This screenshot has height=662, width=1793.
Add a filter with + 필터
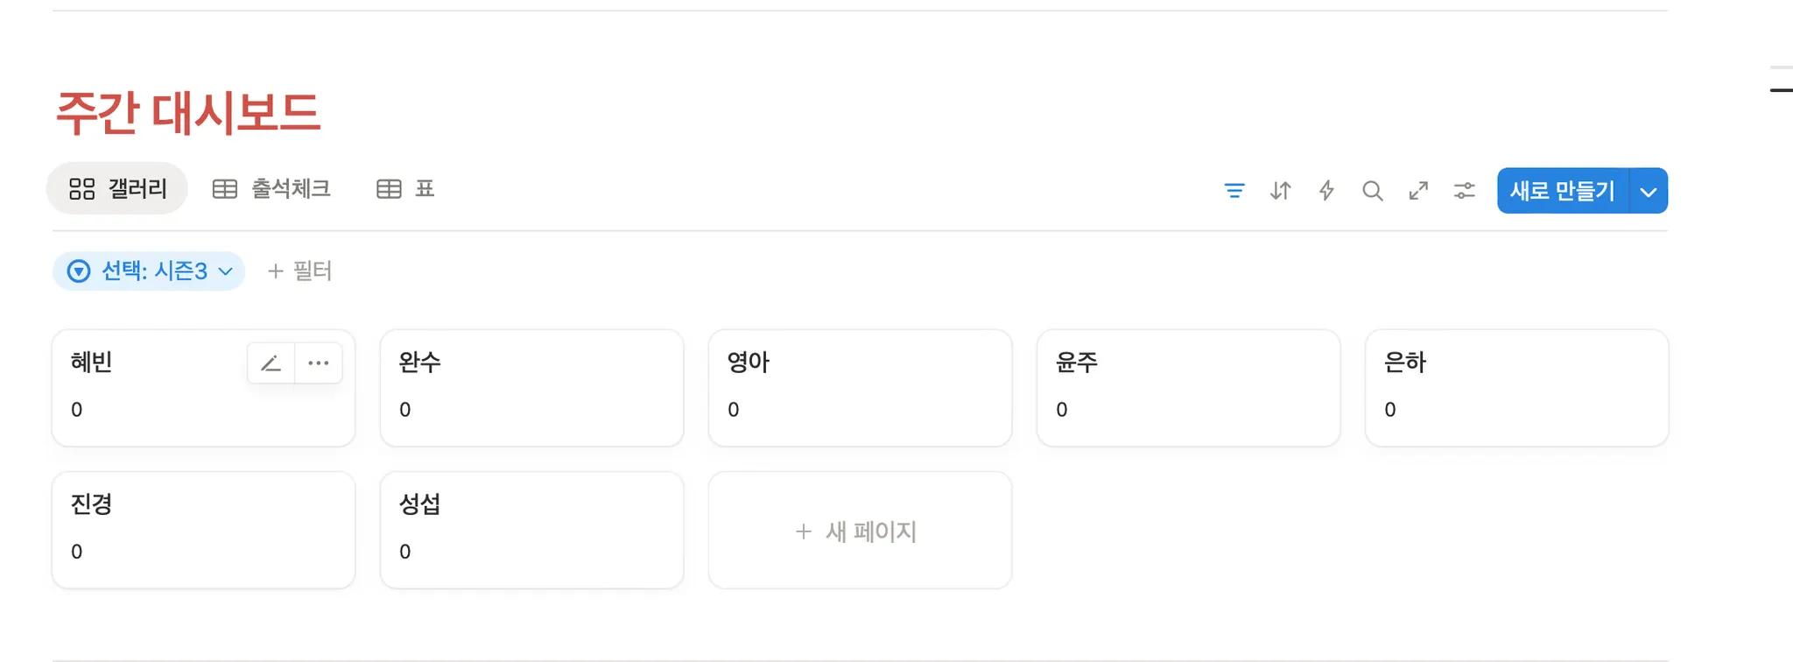299,271
